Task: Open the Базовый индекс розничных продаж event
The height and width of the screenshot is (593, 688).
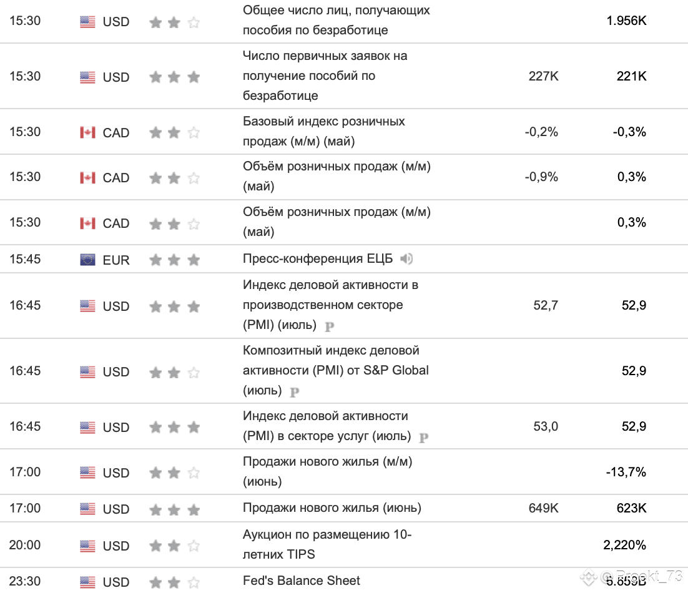Action: [x=324, y=131]
